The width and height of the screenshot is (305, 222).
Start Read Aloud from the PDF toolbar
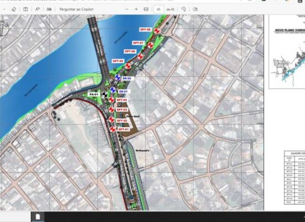pos(37,9)
